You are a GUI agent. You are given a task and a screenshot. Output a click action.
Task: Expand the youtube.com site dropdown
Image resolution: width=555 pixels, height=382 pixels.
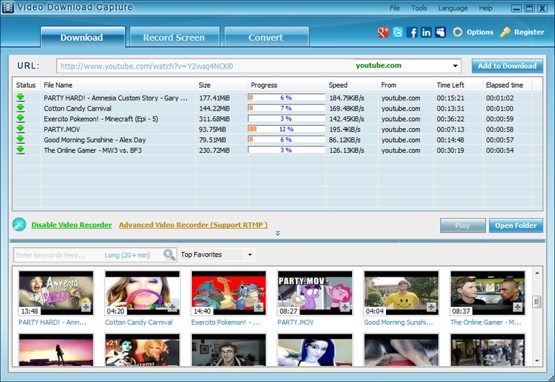coord(455,66)
